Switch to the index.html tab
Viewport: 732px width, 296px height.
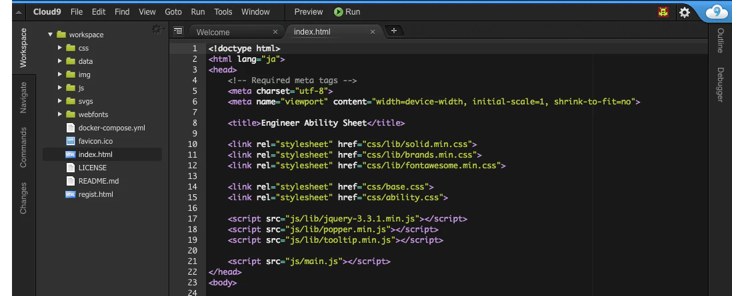312,32
